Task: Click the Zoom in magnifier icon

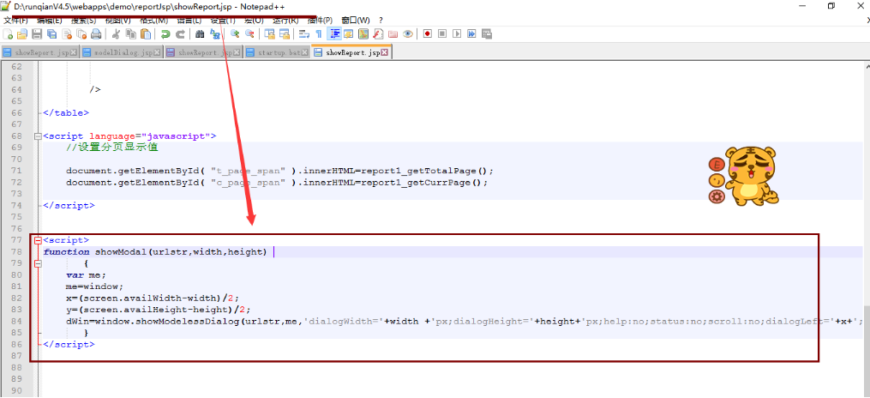Action: 235,34
